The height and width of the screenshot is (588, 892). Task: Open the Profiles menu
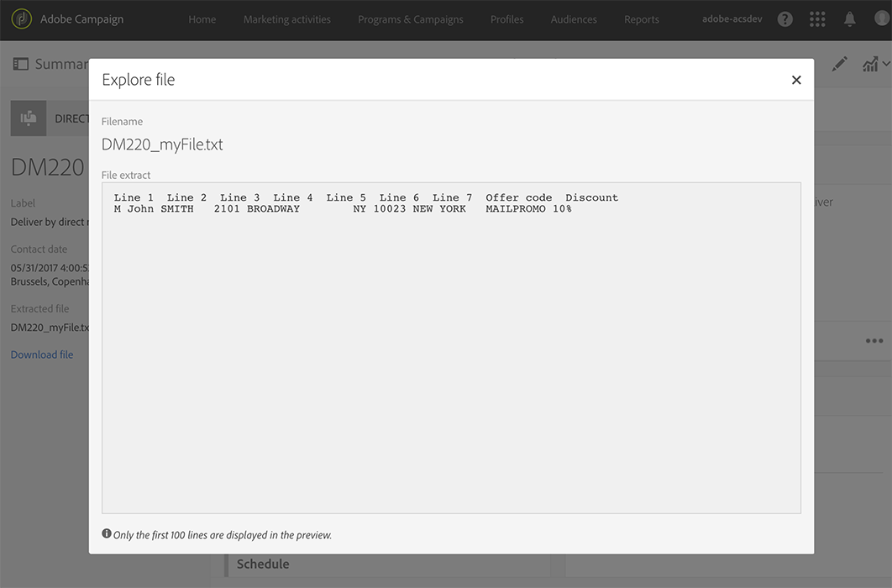click(x=506, y=19)
